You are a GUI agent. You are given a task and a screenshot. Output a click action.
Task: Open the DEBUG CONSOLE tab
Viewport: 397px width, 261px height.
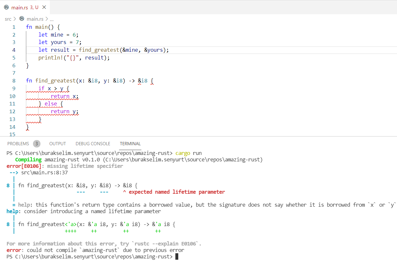(93, 144)
